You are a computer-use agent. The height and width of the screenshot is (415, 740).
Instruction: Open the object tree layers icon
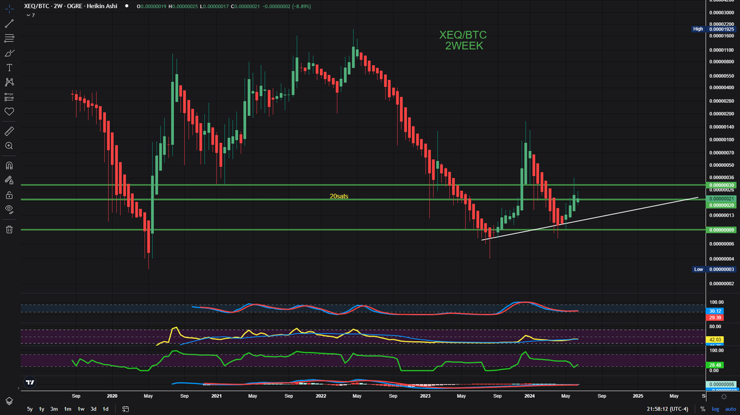[x=9, y=400]
